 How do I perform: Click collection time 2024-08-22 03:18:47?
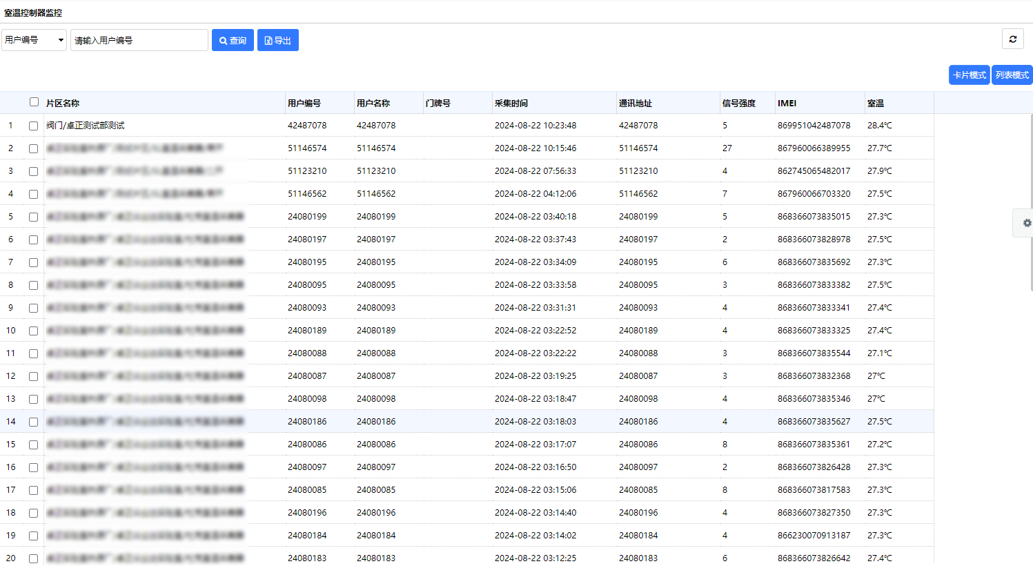(x=535, y=399)
